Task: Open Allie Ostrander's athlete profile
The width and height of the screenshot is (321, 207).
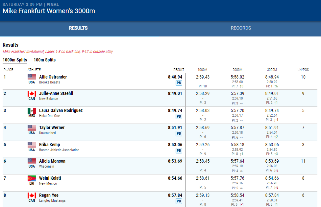Action: coord(53,77)
